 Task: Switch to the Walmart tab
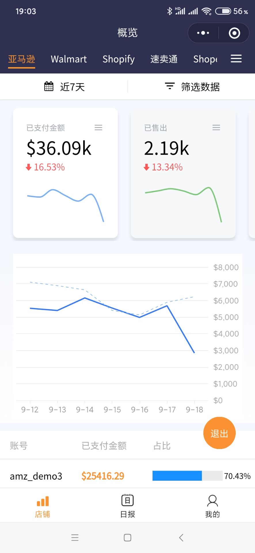click(68, 59)
